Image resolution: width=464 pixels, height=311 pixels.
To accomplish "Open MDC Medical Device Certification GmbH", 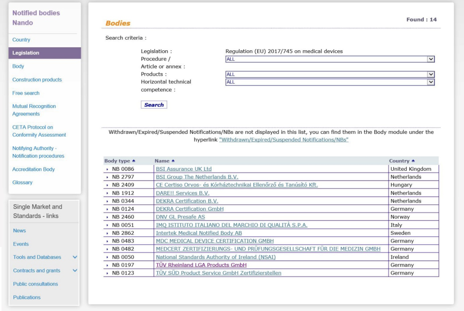I will pos(215,241).
